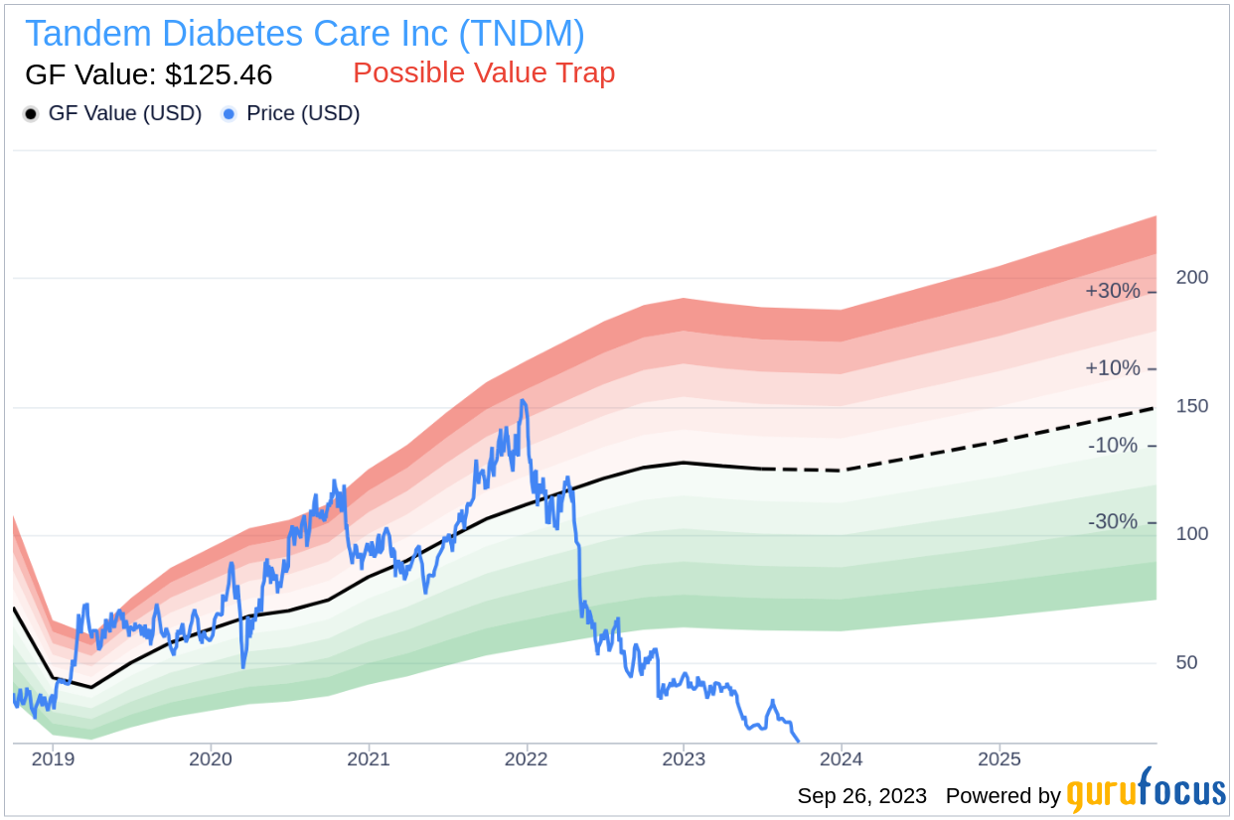Open the Tandem Diabetes Care Inc (TNDM) title
The height and width of the screenshot is (820, 1234).
pos(305,34)
